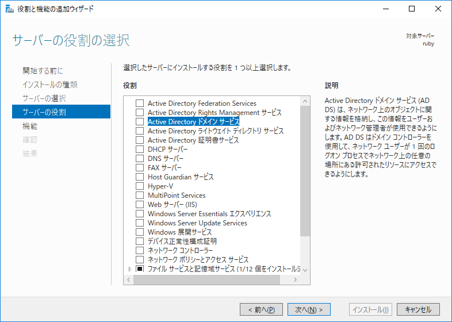The height and width of the screenshot is (322, 452).
Task: Enable the Web サーバー (IIS) checkbox
Action: pos(140,204)
